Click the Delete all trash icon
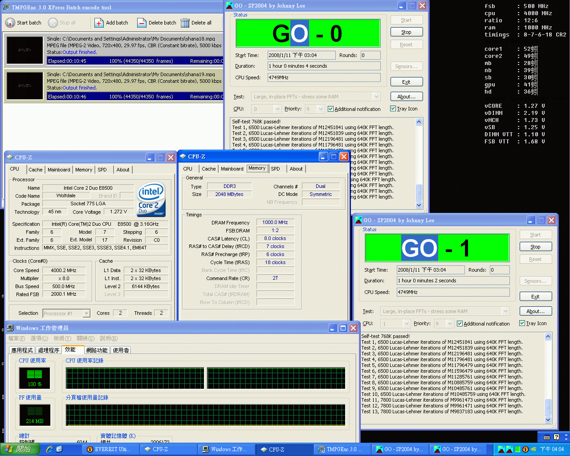This screenshot has height=456, width=570. (x=185, y=23)
